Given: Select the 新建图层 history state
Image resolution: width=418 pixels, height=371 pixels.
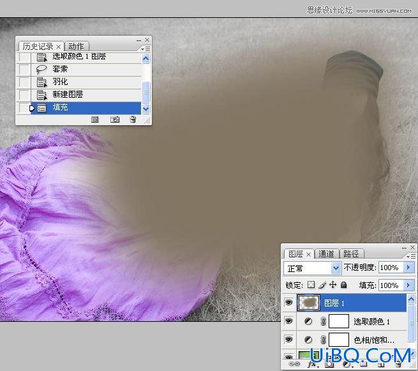Looking at the screenshot, I should click(86, 95).
